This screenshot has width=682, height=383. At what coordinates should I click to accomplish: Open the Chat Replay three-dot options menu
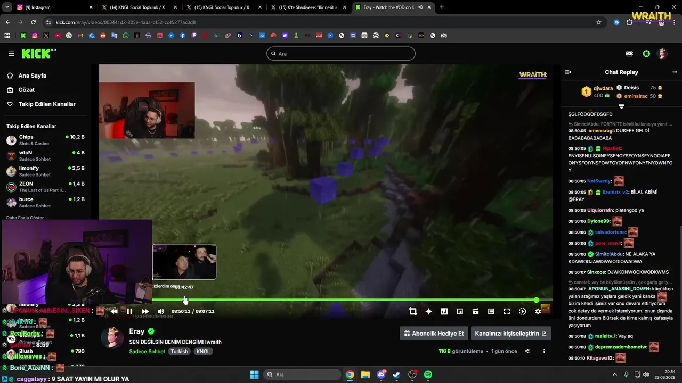coord(675,72)
